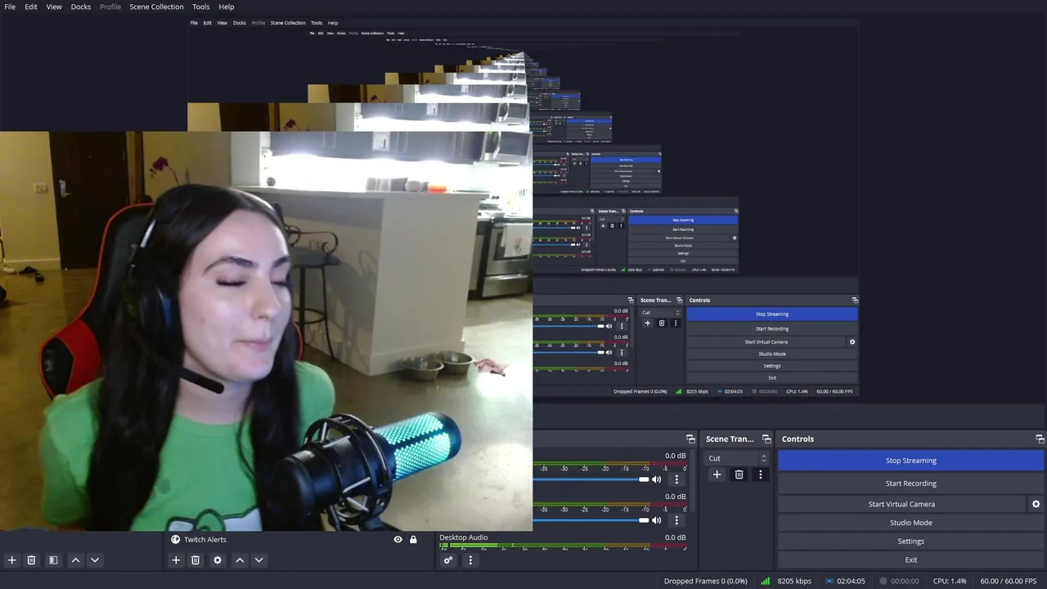This screenshot has height=589, width=1047.
Task: Add a scene transition with plus icon
Action: click(717, 474)
